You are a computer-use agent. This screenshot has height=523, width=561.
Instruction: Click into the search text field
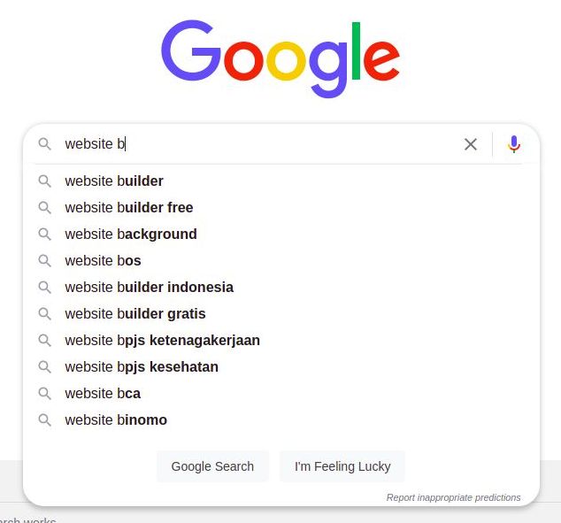[265, 144]
